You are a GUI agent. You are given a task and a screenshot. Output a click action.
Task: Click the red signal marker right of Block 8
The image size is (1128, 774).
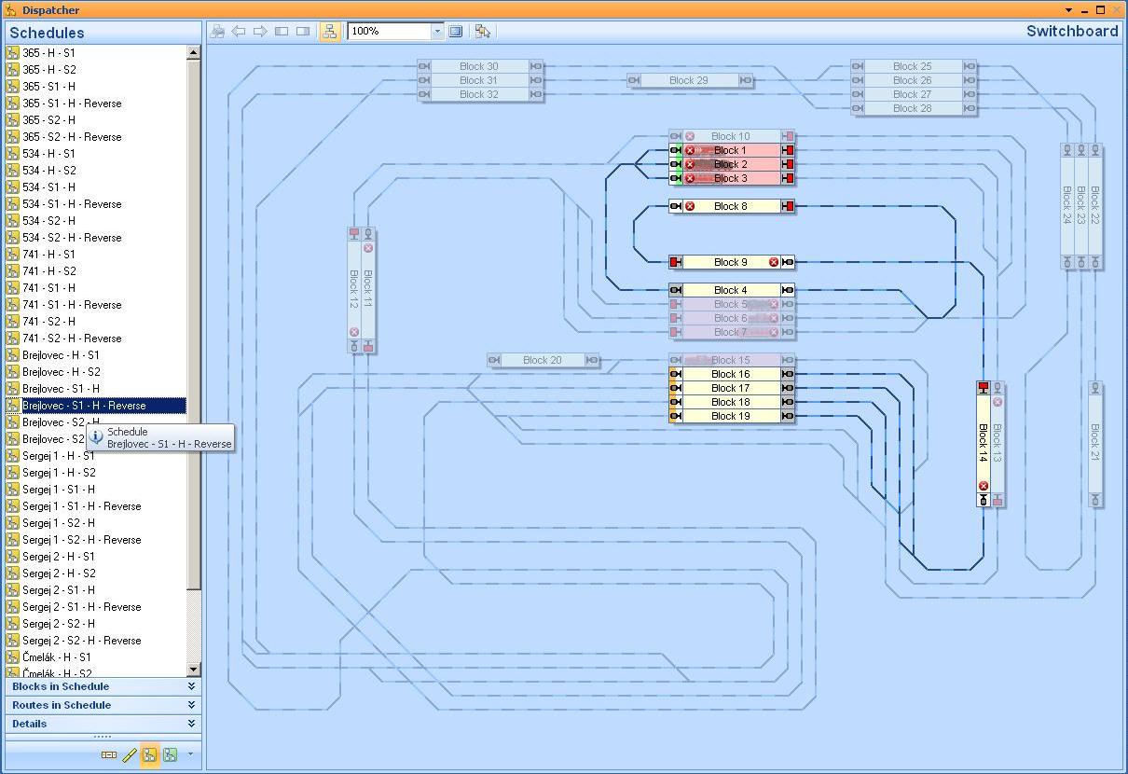point(789,206)
